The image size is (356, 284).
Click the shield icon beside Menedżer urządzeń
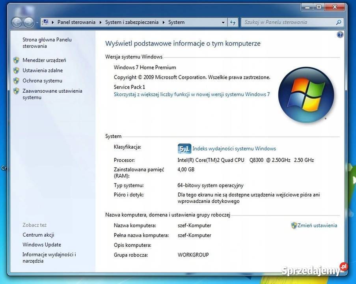(x=16, y=60)
